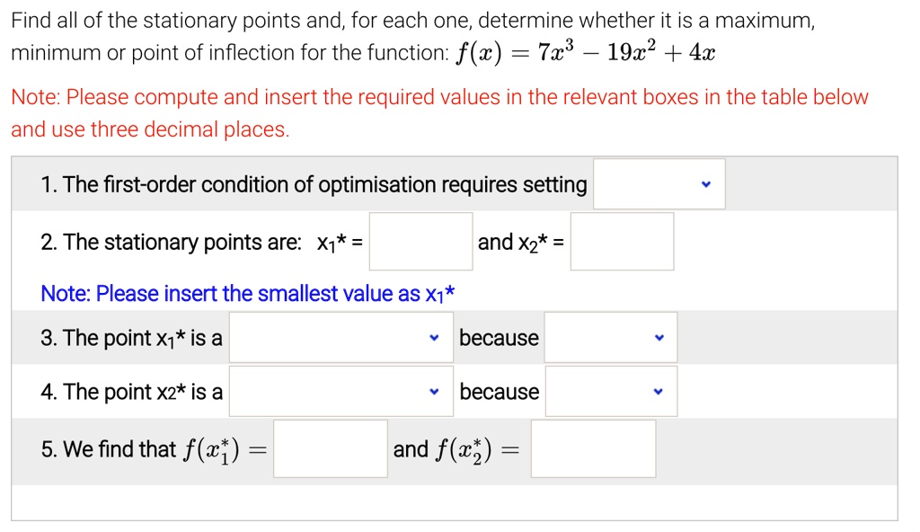Expand the dropdown after 'requires setting'

click(659, 183)
